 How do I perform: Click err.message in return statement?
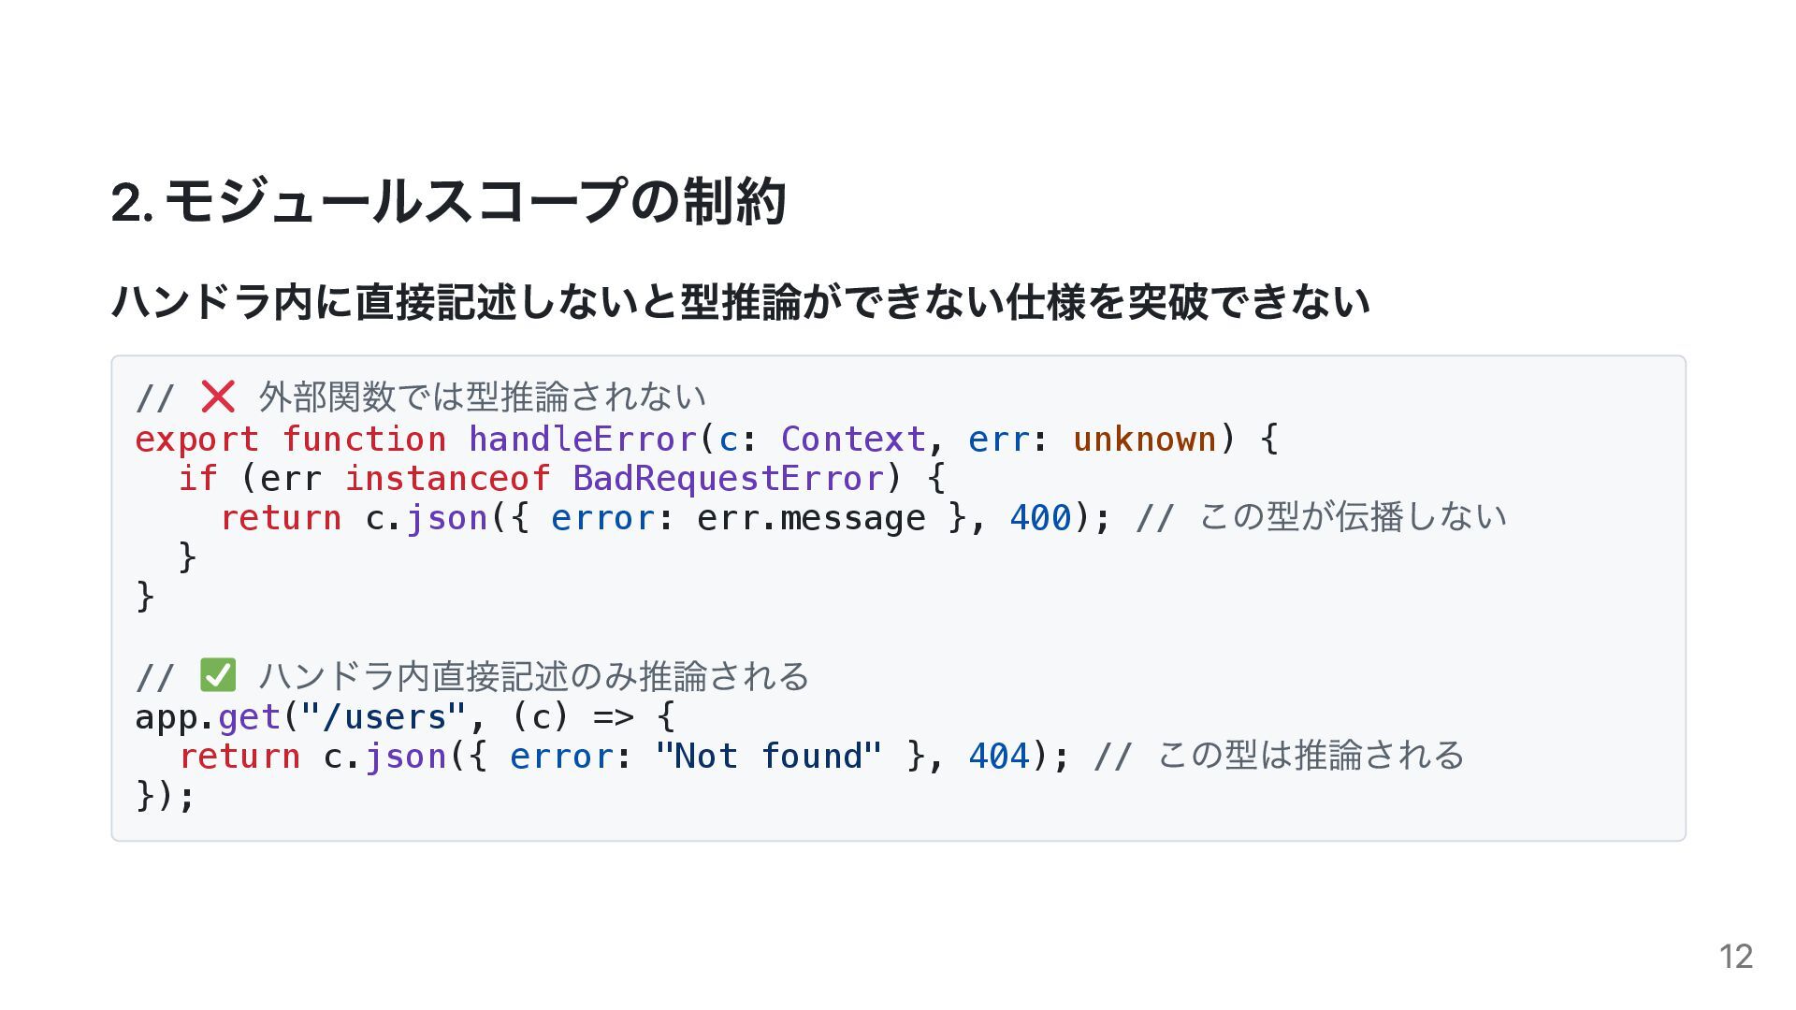(811, 518)
